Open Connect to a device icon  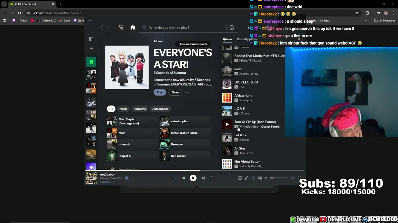click(260, 178)
